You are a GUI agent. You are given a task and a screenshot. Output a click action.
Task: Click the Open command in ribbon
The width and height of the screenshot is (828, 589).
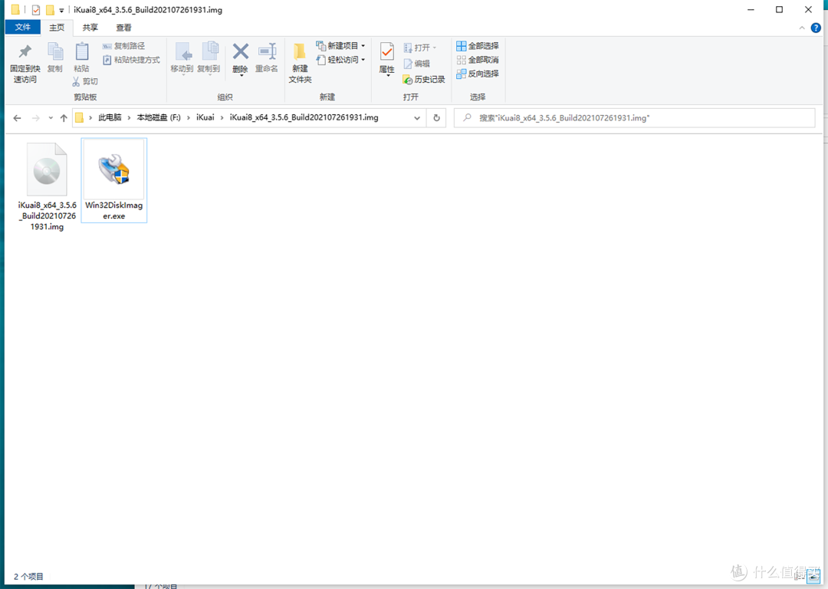pos(420,48)
